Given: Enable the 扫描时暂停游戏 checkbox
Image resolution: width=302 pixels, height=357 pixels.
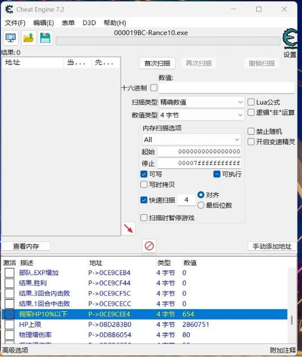Looking at the screenshot, I should 144,218.
